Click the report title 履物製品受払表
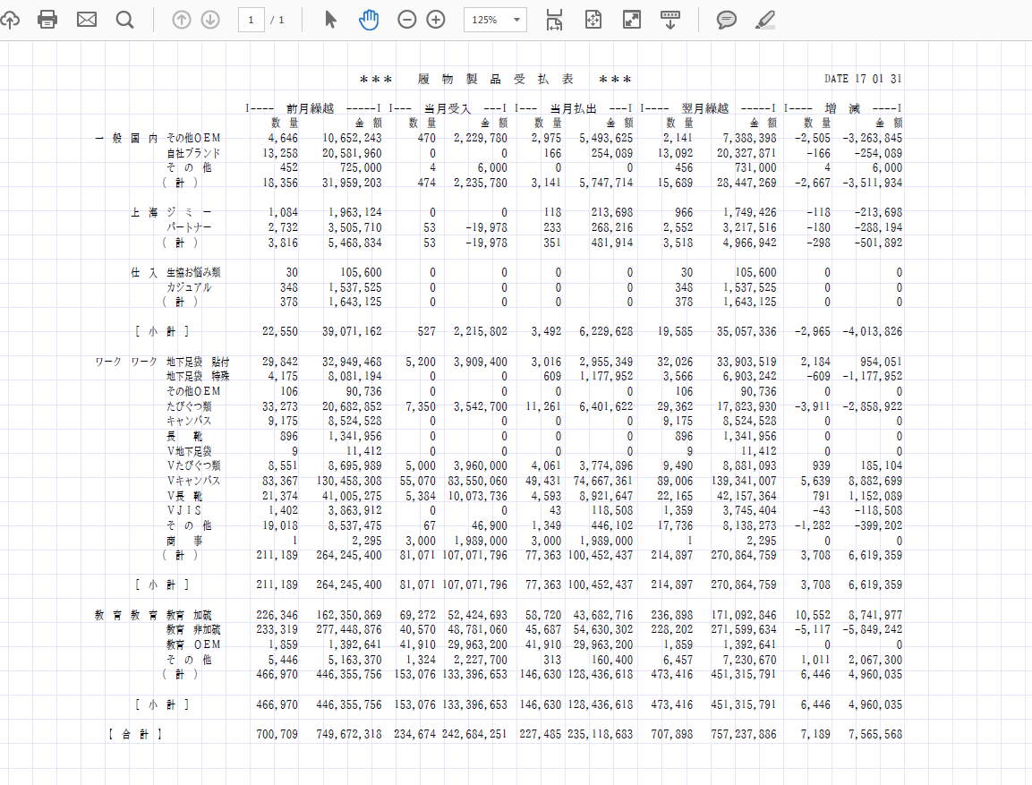This screenshot has width=1032, height=785. coord(496,79)
